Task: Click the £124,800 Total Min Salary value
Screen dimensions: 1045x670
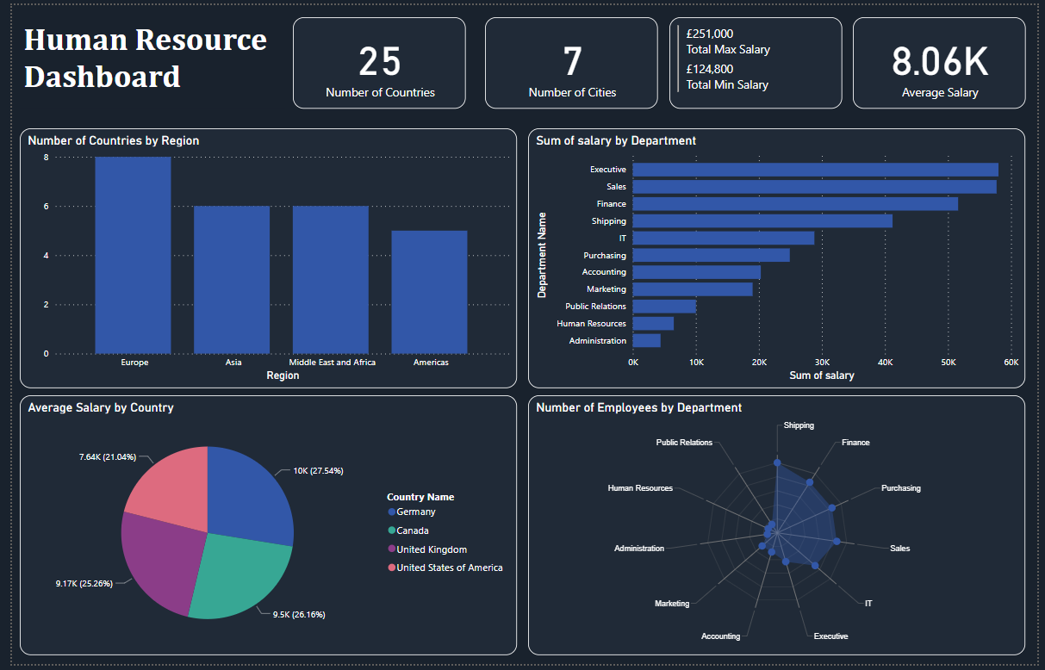Action: (x=710, y=69)
